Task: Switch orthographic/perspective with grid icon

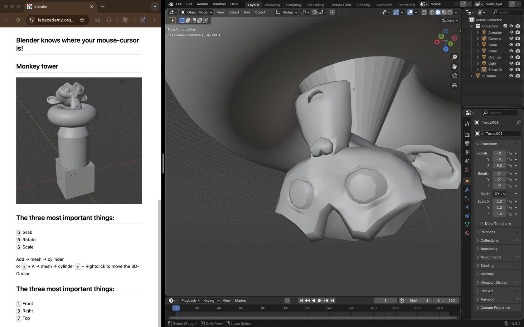Action: tap(454, 85)
